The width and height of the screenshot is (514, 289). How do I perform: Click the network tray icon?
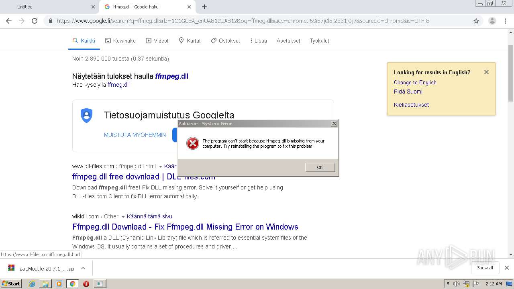pos(466,284)
